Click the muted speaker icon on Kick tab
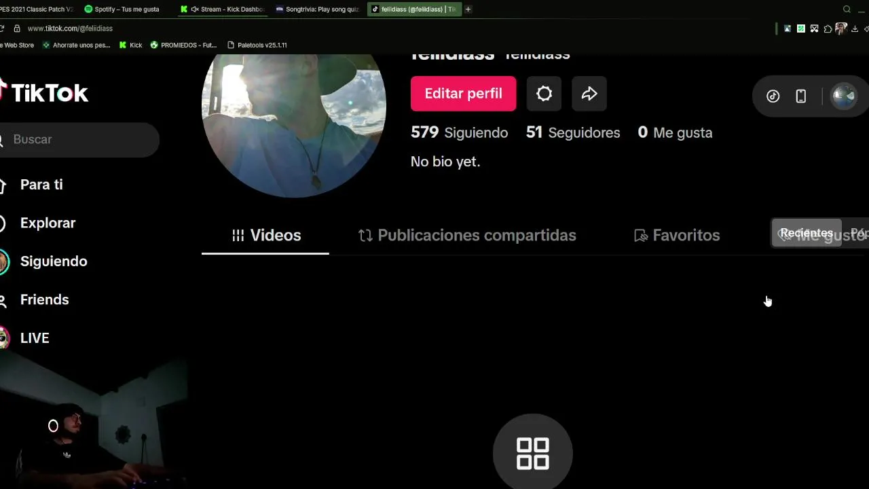869x489 pixels. 195,10
